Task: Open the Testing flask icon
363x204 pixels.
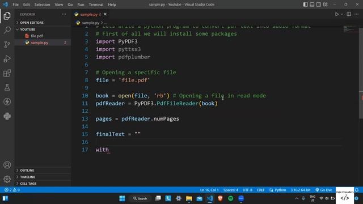Action: point(7,87)
